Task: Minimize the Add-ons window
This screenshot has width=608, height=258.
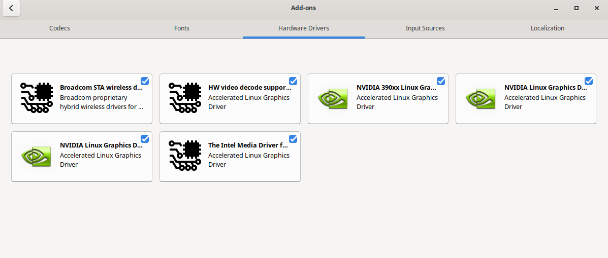Action: 556,8
